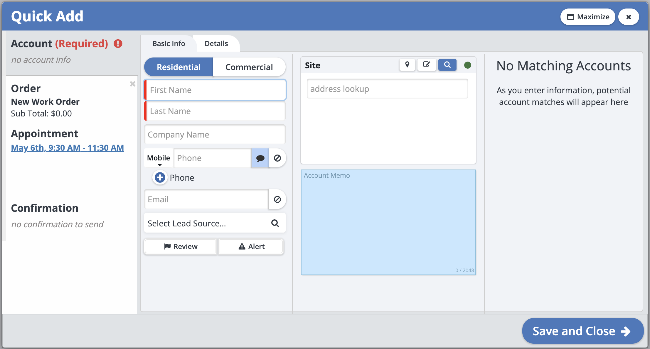
Task: Open the Basic Info tab
Action: click(x=169, y=44)
